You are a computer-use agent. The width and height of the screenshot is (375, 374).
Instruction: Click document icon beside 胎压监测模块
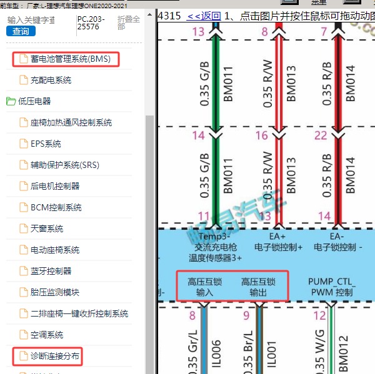pyautogui.click(x=24, y=292)
